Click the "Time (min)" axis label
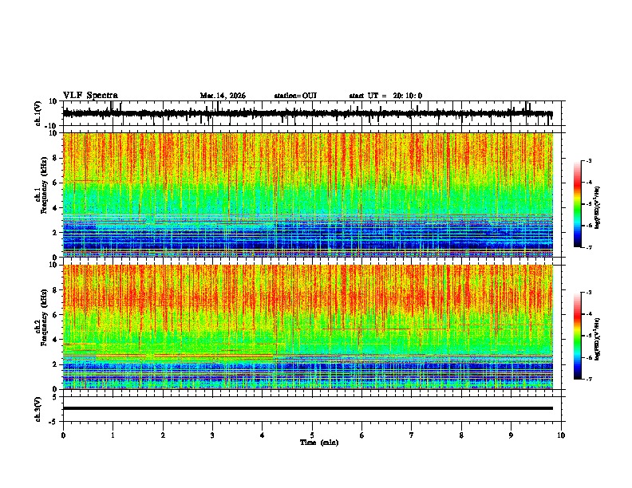This screenshot has width=632, height=488. click(319, 443)
